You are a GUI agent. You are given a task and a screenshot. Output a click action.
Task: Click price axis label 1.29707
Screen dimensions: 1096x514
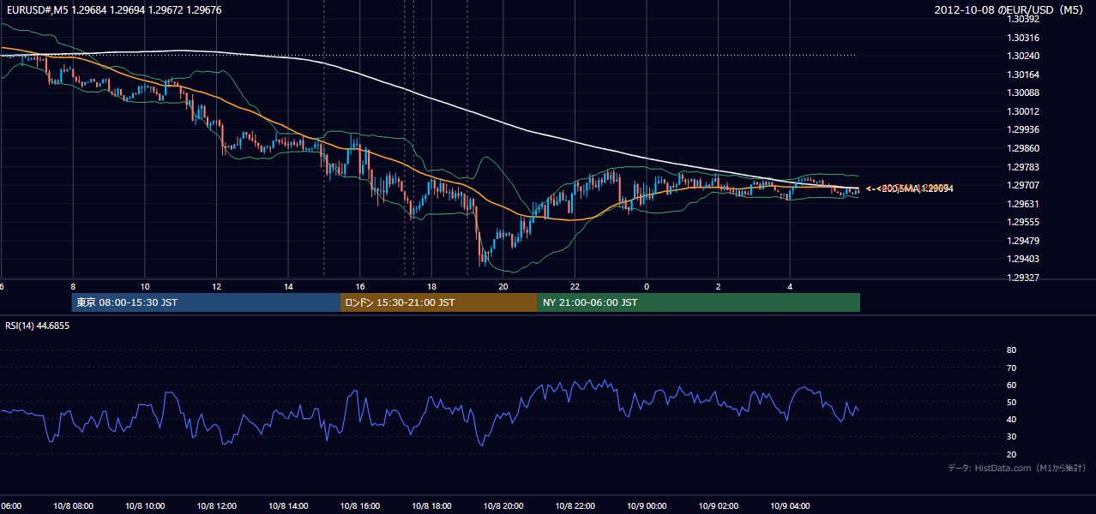pyautogui.click(x=1024, y=185)
